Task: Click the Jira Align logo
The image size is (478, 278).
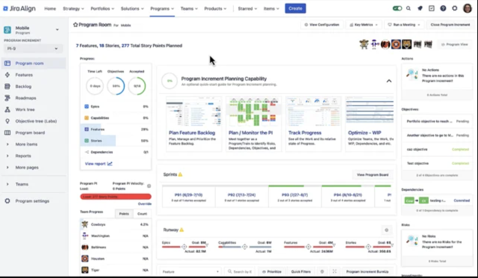Action: coord(19,8)
